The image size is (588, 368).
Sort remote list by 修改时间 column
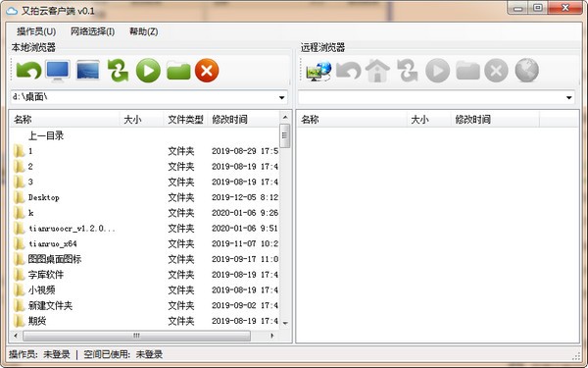(x=495, y=120)
